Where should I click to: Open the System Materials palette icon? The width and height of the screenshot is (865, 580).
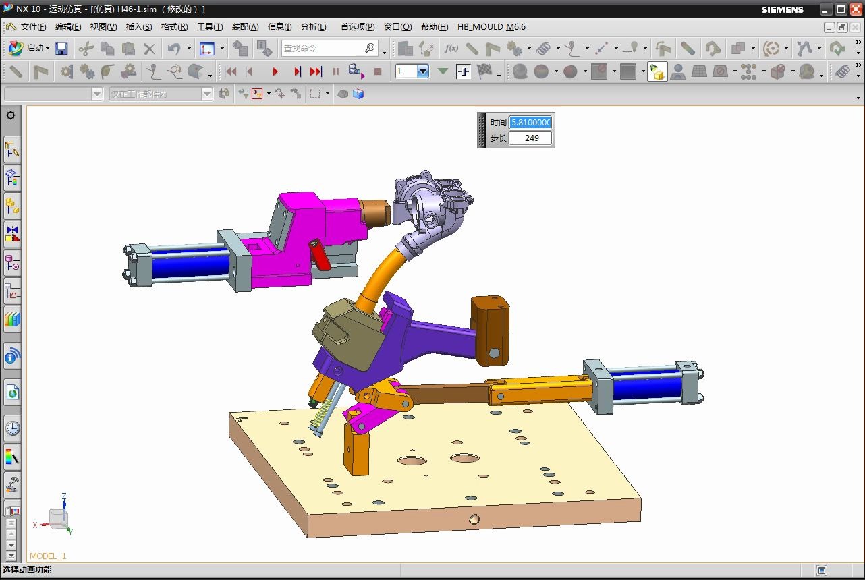coord(12,457)
